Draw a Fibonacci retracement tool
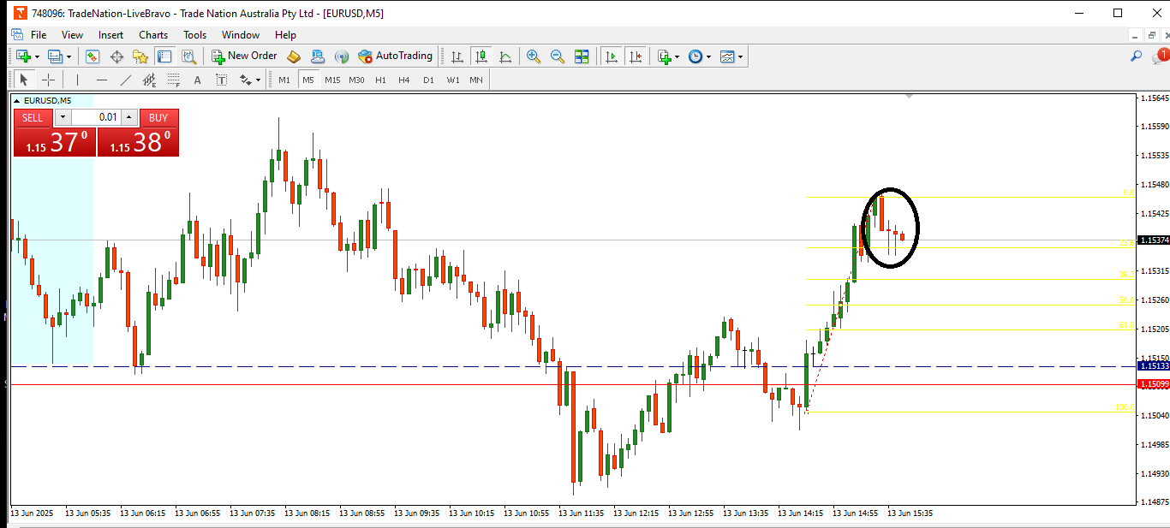The height and width of the screenshot is (528, 1170). pyautogui.click(x=174, y=80)
